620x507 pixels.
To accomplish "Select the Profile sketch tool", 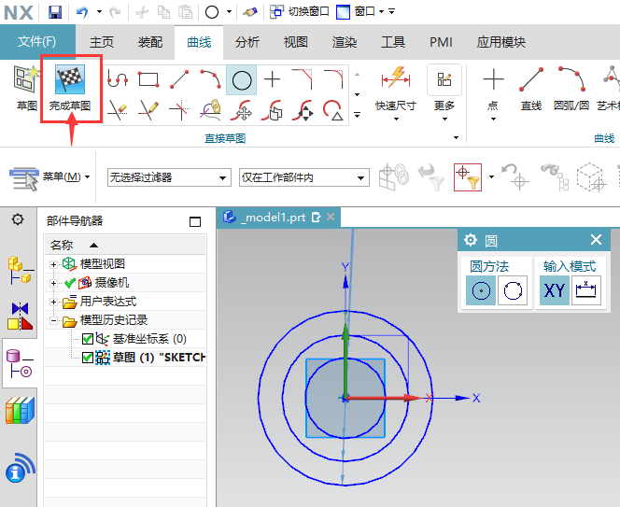I will click(118, 79).
